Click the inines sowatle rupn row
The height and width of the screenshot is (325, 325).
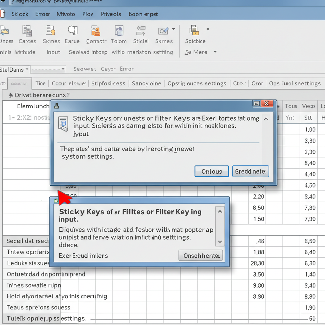pyautogui.click(x=34, y=285)
